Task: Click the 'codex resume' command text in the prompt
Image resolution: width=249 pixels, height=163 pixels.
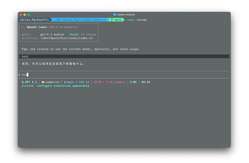Action: coord(136,20)
